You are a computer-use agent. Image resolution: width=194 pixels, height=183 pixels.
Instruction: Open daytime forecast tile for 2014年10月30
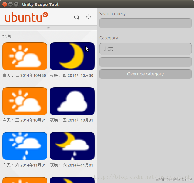pyautogui.click(x=25, y=56)
